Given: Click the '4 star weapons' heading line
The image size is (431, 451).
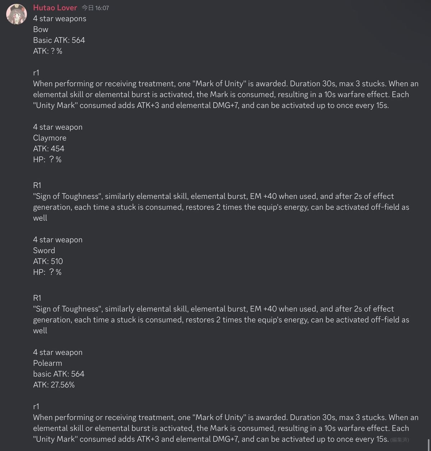Looking at the screenshot, I should 59,18.
